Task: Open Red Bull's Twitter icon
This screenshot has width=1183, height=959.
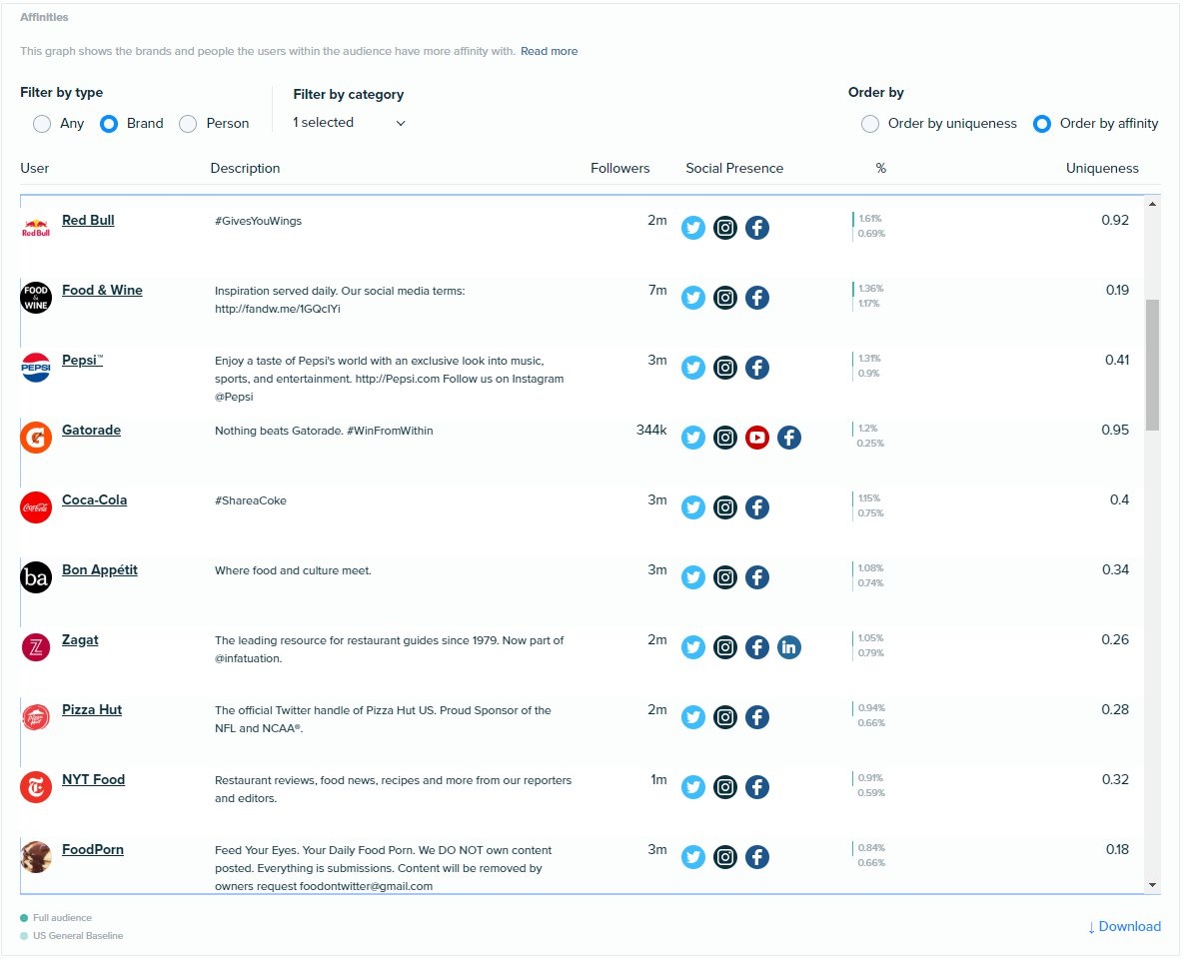Action: pos(692,227)
